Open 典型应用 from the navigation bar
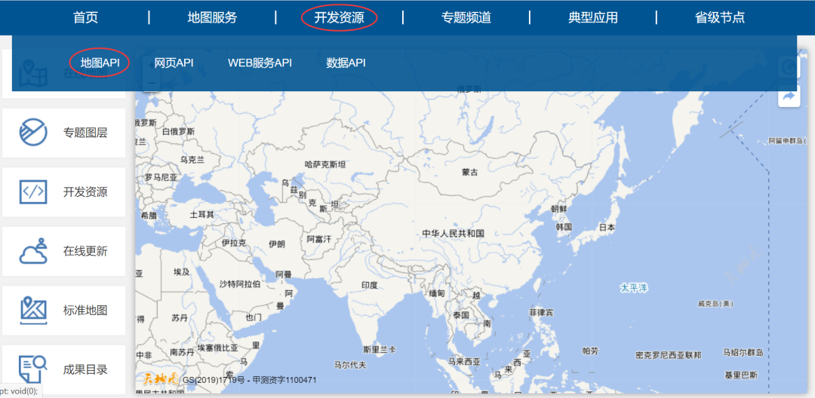The width and height of the screenshot is (815, 398). click(593, 17)
